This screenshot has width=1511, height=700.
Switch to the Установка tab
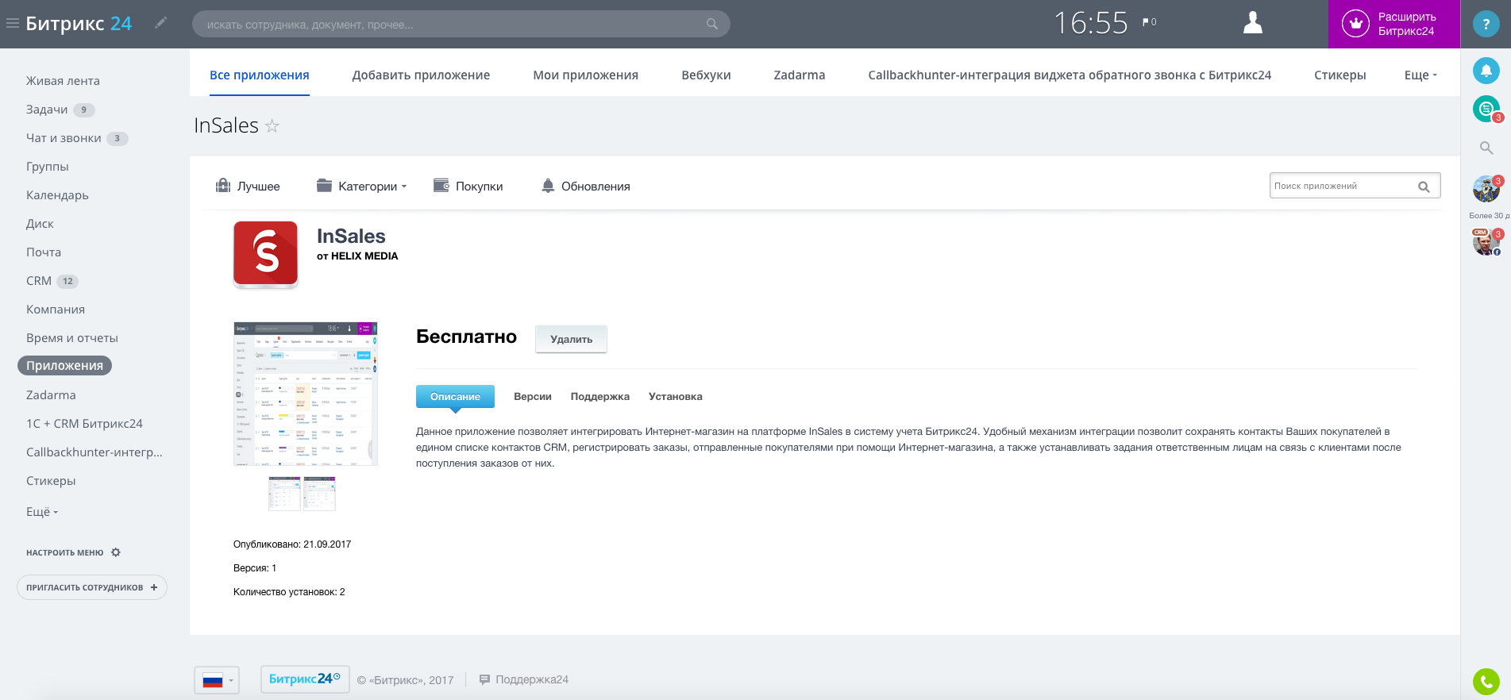click(676, 396)
